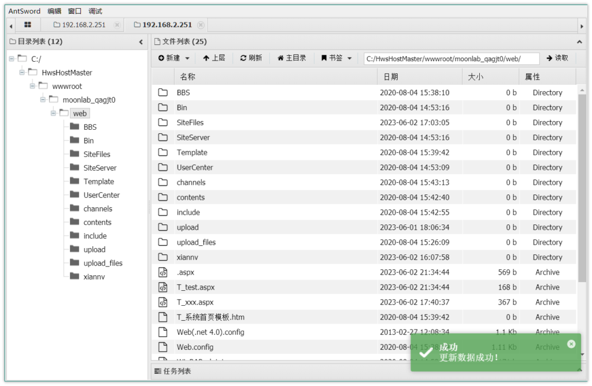The width and height of the screenshot is (592, 386).
Task: Click code file icon of .aspx
Action: tap(162, 272)
